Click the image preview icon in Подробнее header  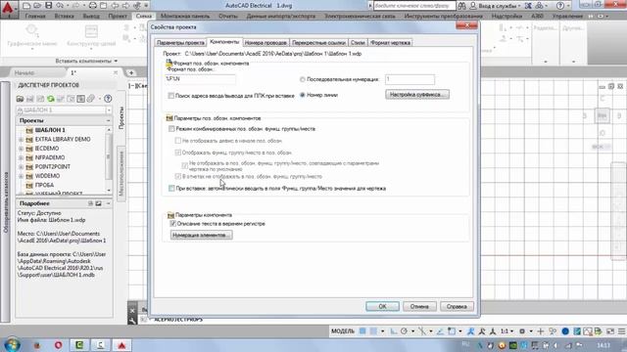tap(98, 203)
